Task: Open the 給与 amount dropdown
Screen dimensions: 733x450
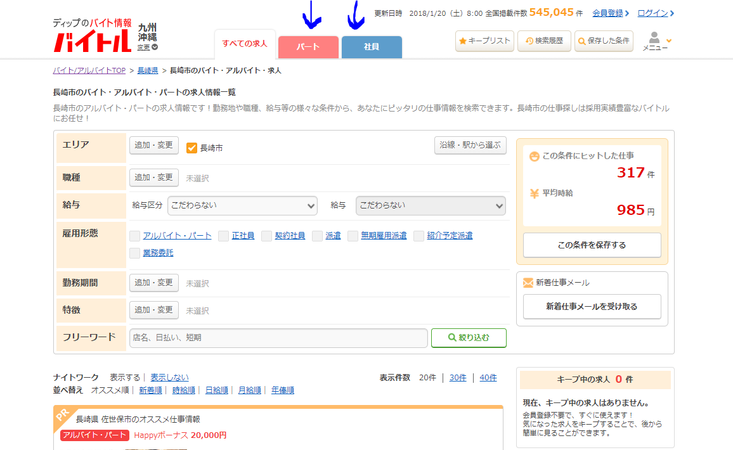Action: coord(431,205)
